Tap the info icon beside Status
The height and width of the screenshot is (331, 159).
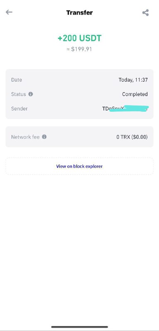click(x=31, y=94)
